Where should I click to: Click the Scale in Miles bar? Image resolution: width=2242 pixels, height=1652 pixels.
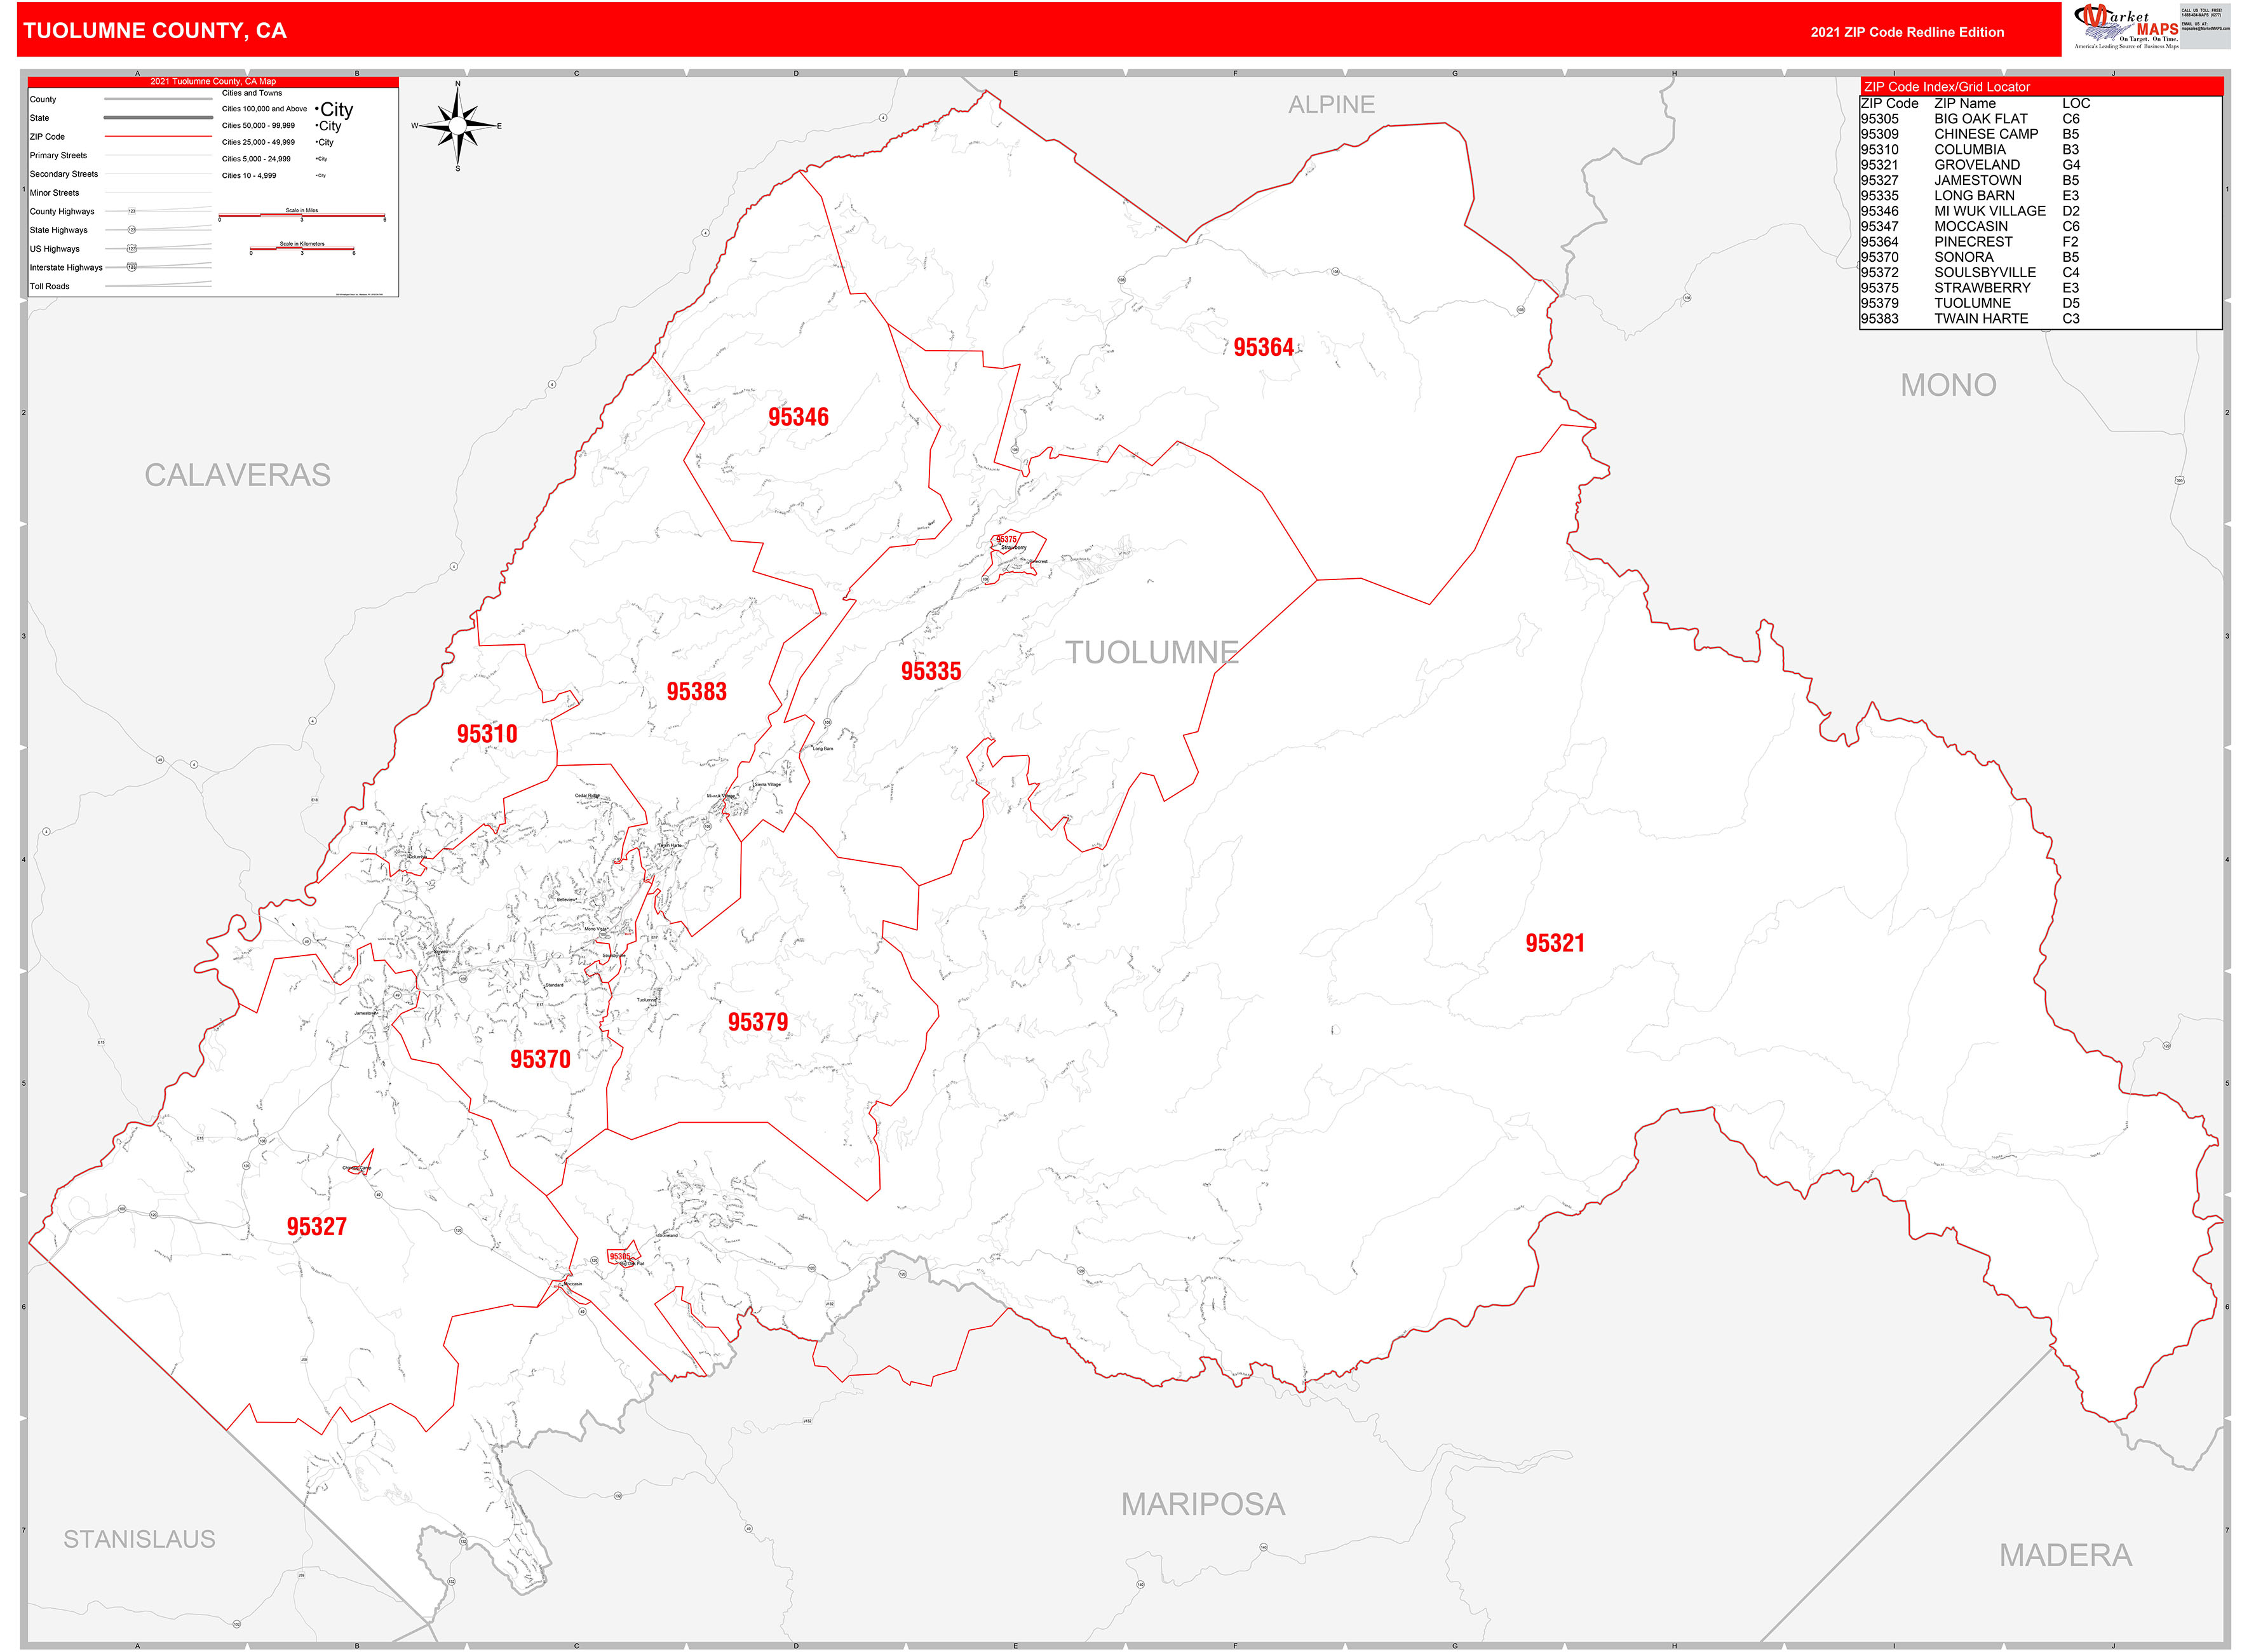pos(301,215)
